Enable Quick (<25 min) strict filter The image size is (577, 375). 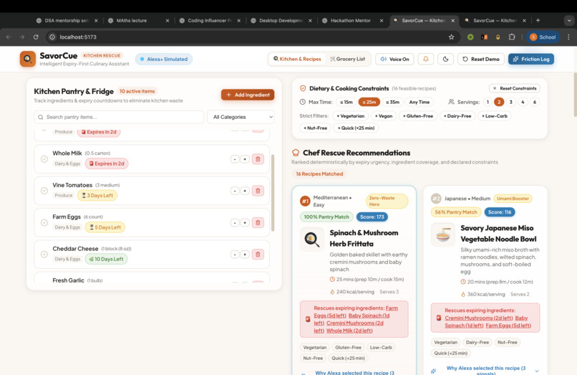point(357,128)
